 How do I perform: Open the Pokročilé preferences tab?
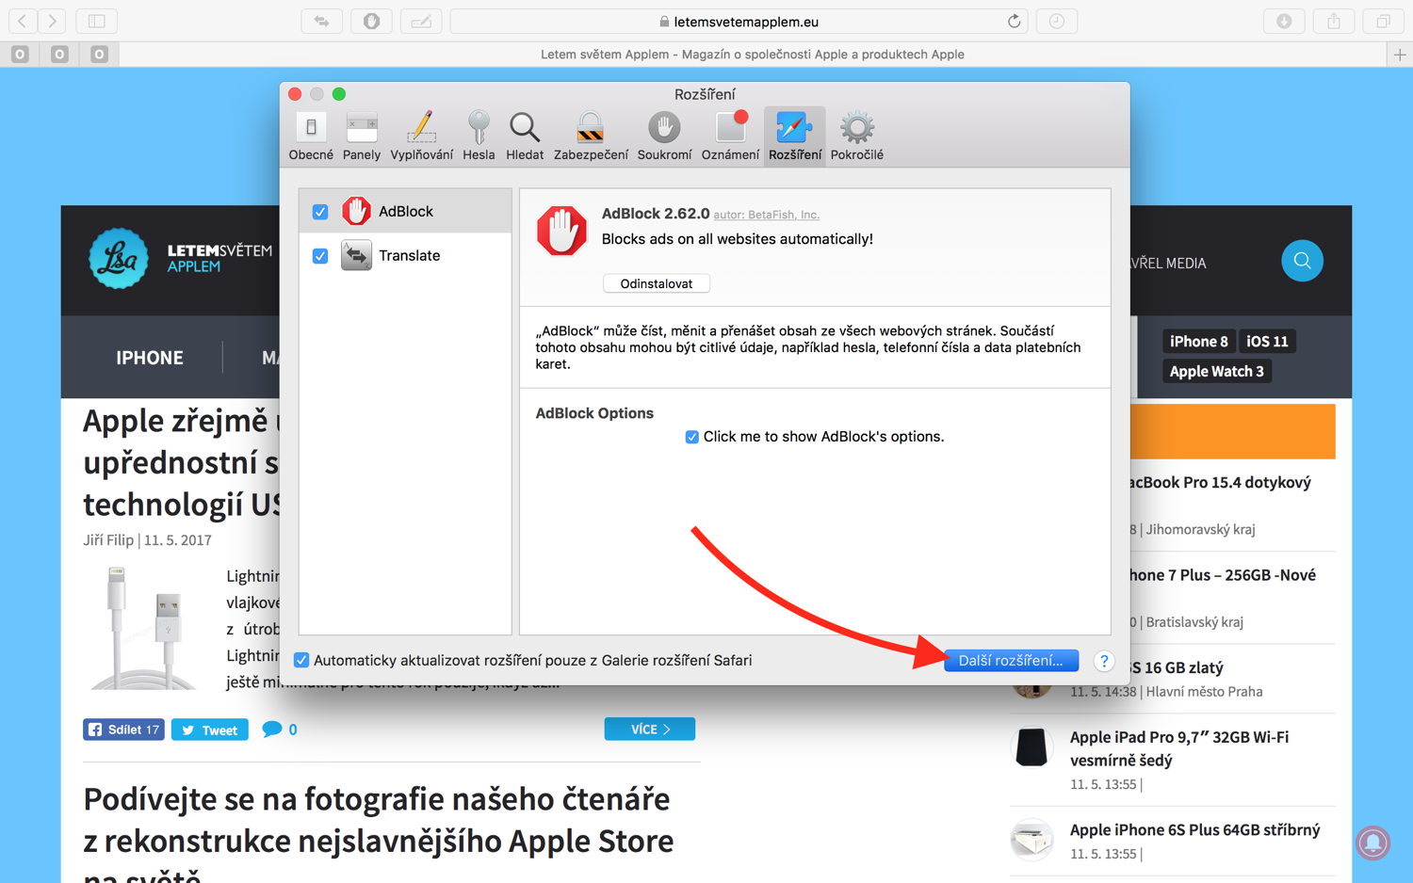856,136
